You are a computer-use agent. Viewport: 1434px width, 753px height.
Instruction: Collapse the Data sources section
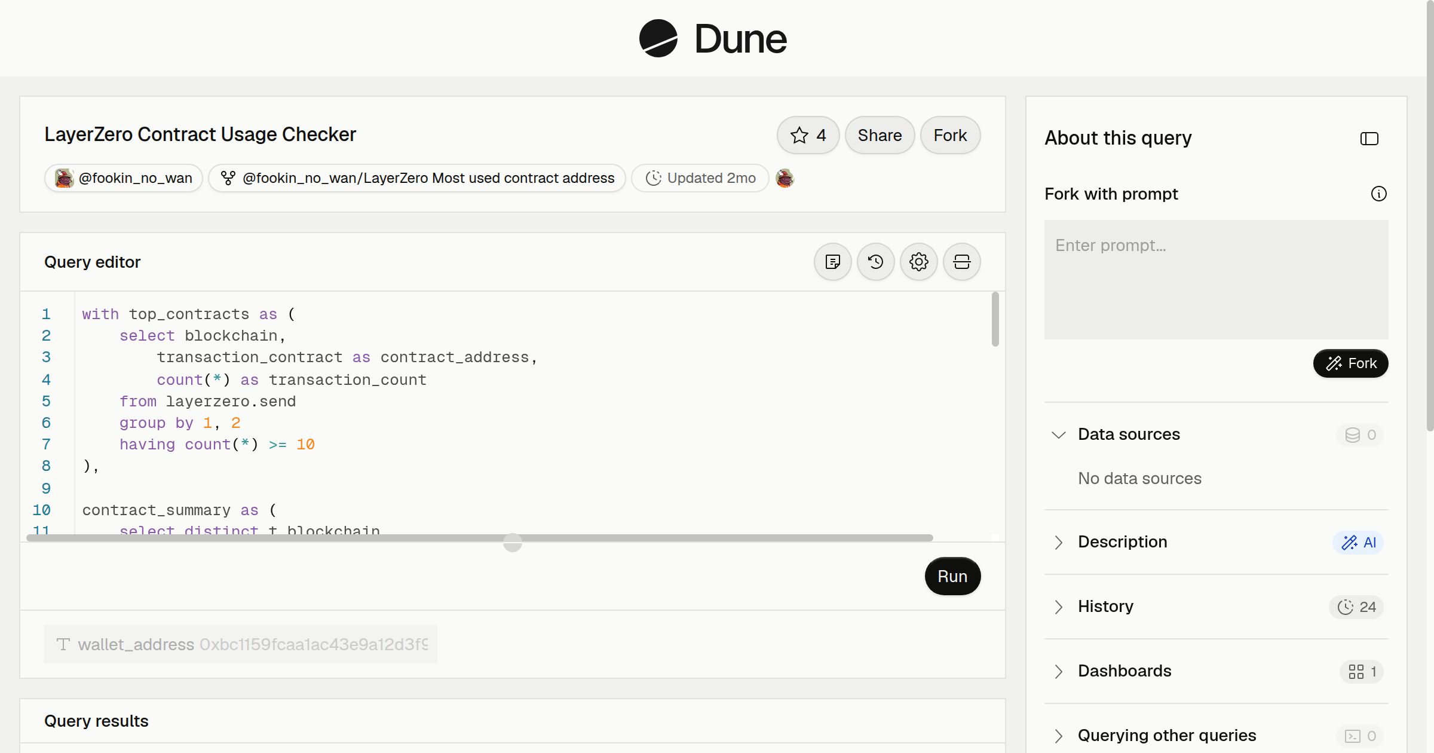tap(1058, 434)
